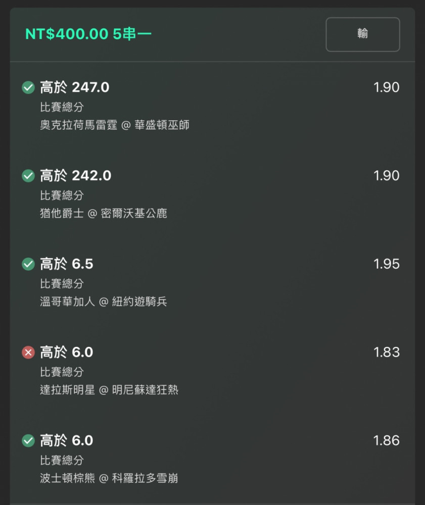Select the 高於 6.5 selection title
Screen dimensions: 425x505
point(67,264)
